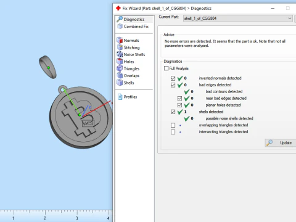This screenshot has width=296, height=222.
Task: Click the Advice message text
Action: tap(225, 43)
